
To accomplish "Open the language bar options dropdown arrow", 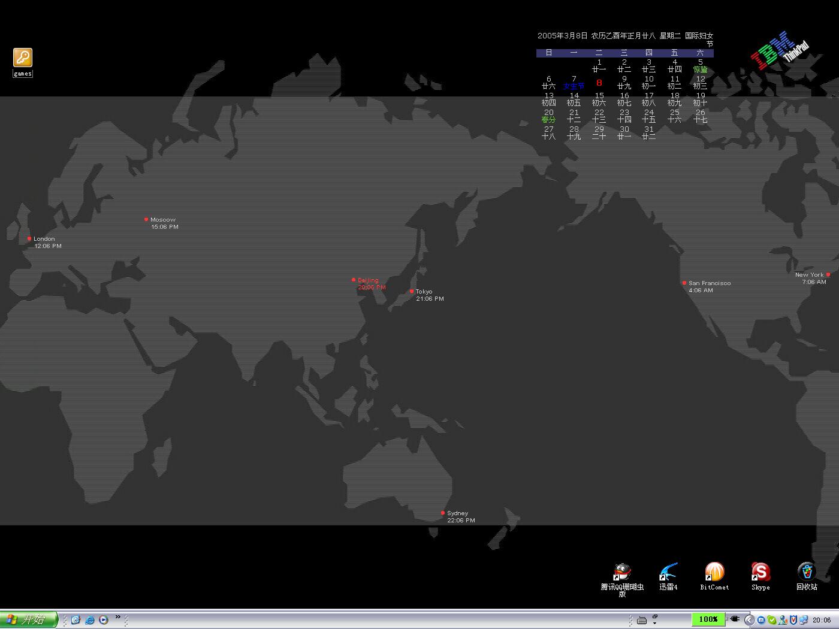I will (655, 623).
